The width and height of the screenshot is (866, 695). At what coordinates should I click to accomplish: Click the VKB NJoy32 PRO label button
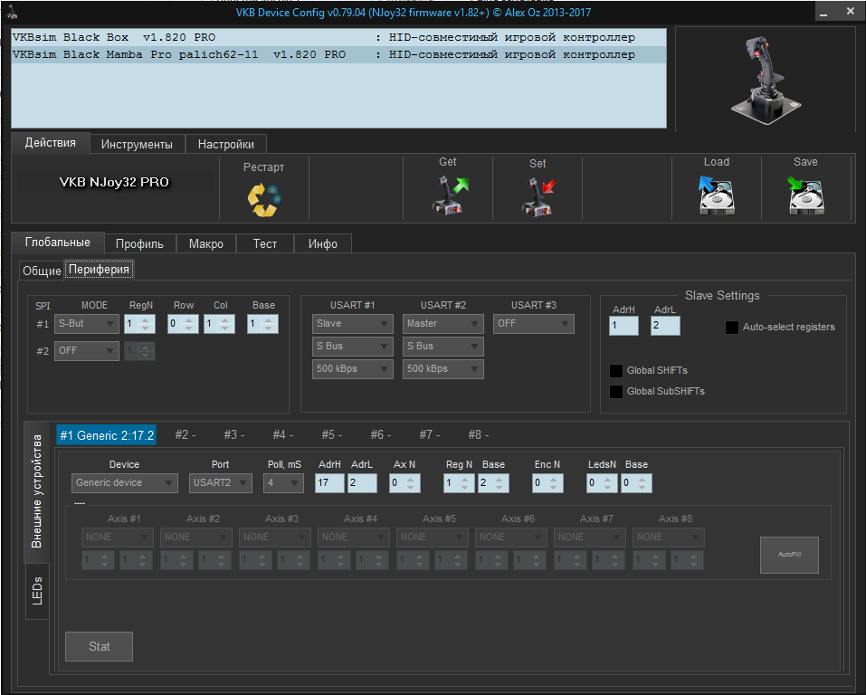pyautogui.click(x=114, y=182)
